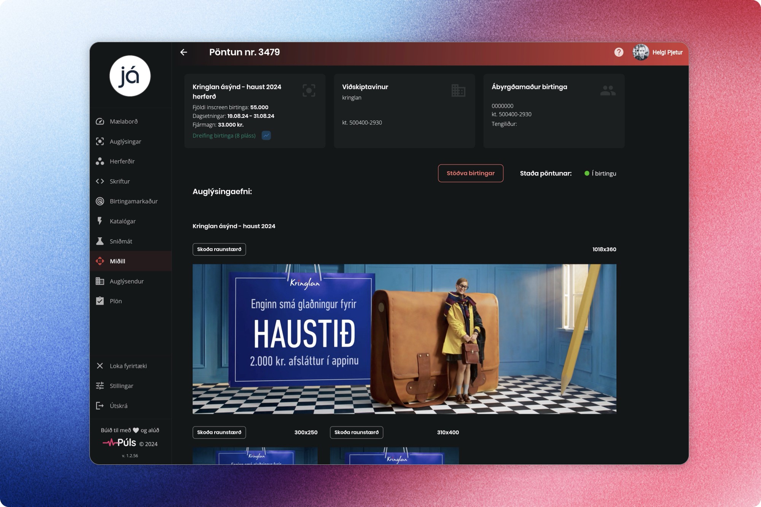
Task: Click the Birtingamarkaður target icon
Action: pyautogui.click(x=100, y=201)
